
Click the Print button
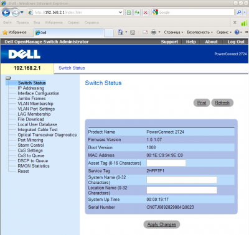click(x=202, y=103)
